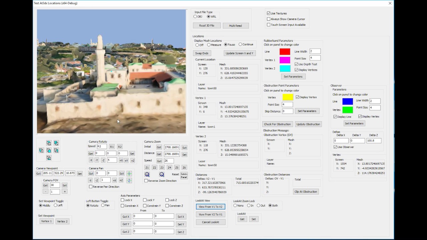Select the Pan left button toggle
The height and width of the screenshot is (240, 427).
click(103, 205)
